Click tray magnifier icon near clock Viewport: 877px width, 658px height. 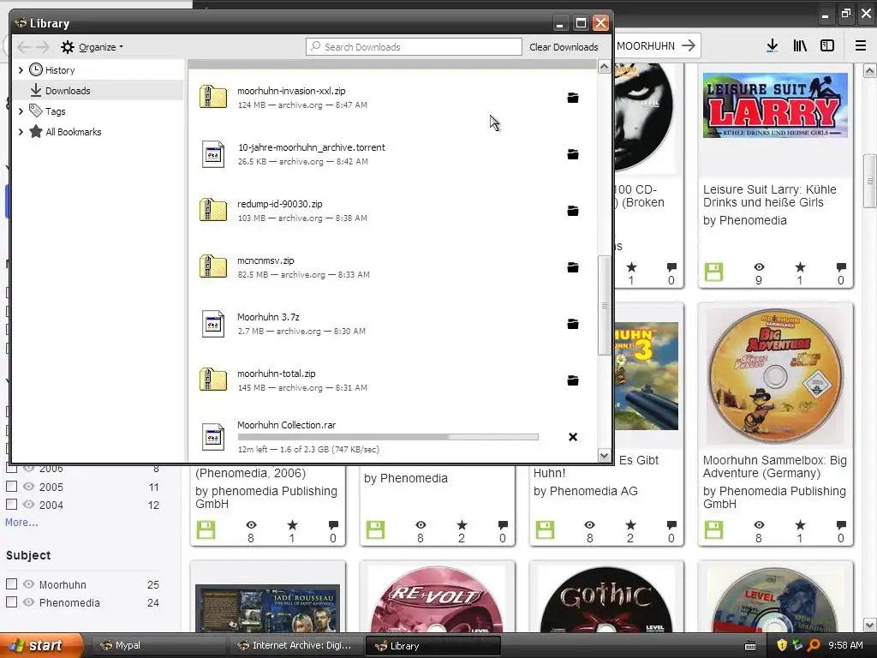(814, 646)
